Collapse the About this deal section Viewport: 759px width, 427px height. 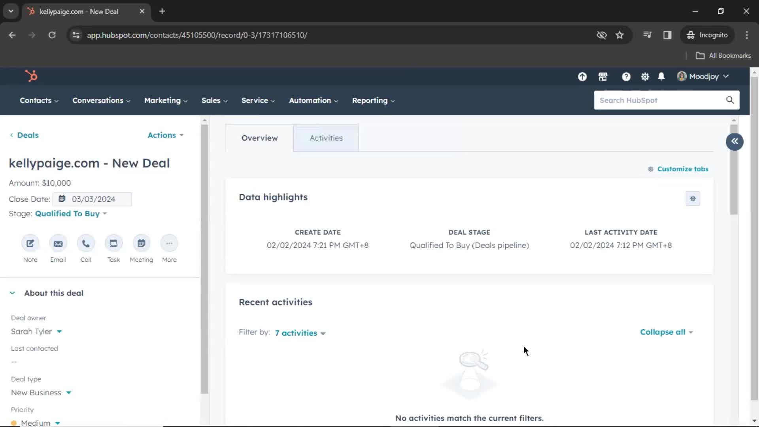[x=12, y=293]
